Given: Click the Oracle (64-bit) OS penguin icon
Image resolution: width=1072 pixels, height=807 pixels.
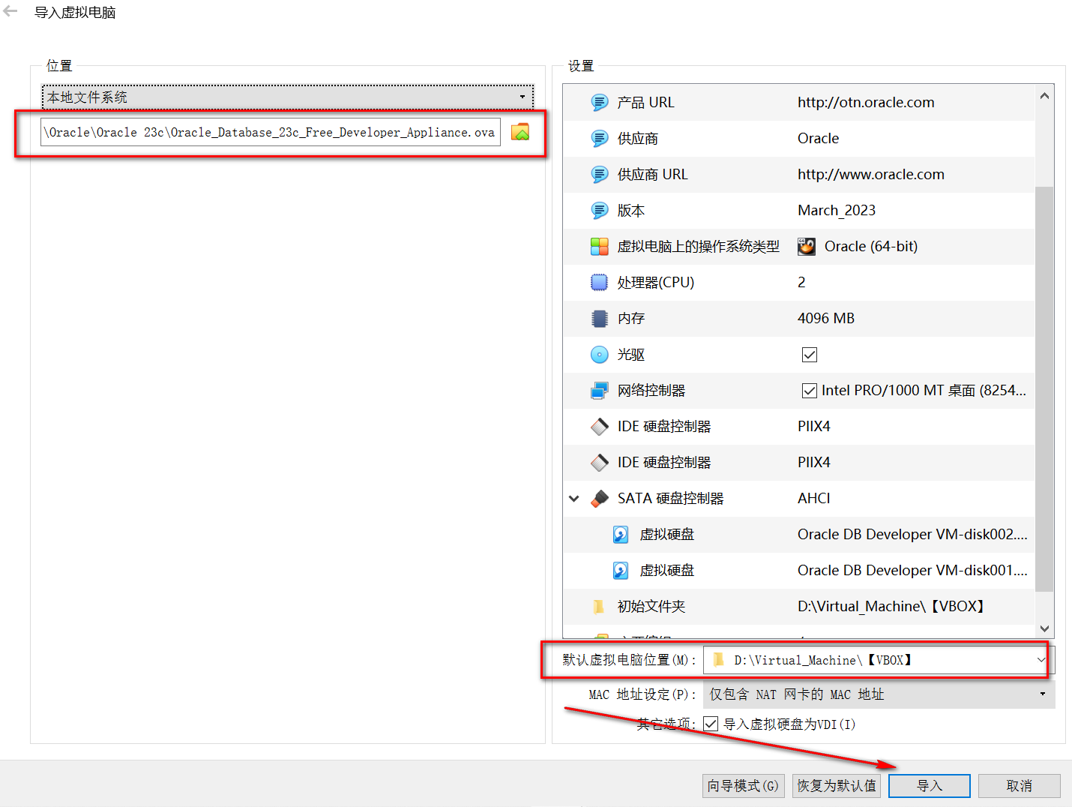Looking at the screenshot, I should pyautogui.click(x=807, y=247).
